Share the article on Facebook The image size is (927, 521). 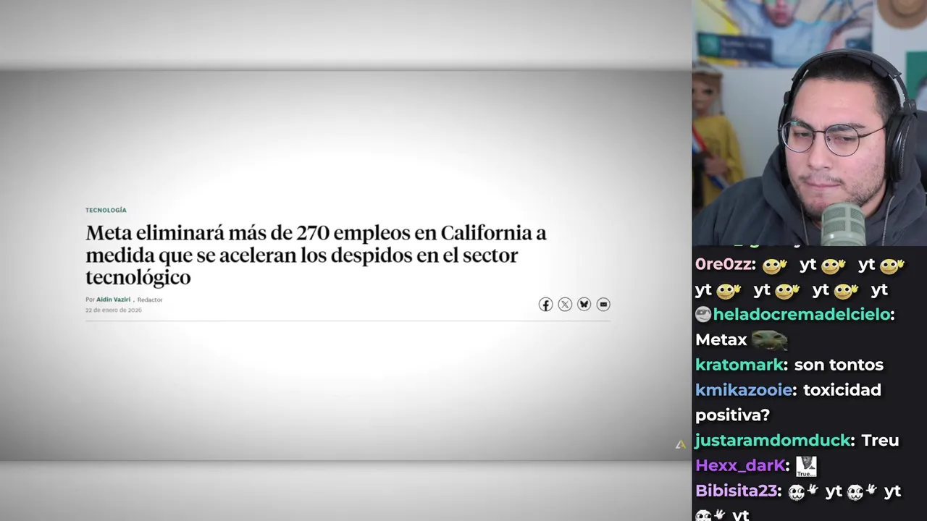pyautogui.click(x=545, y=305)
